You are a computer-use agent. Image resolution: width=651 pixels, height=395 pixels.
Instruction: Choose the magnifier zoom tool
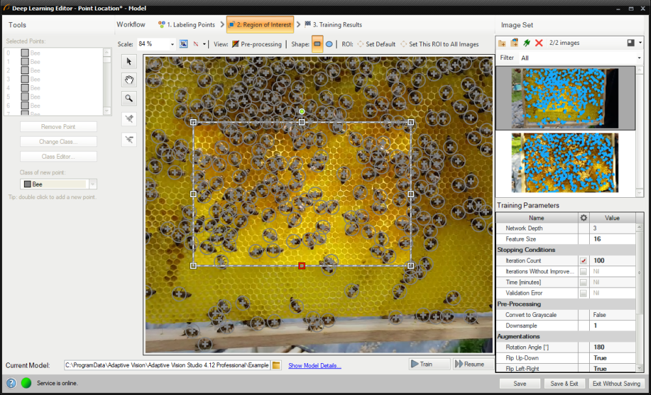(129, 98)
